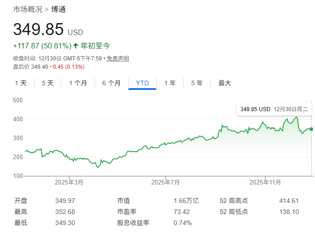This screenshot has width=315, height=232.
Task: Click the 2025年11月 axis label
Action: click(x=265, y=182)
